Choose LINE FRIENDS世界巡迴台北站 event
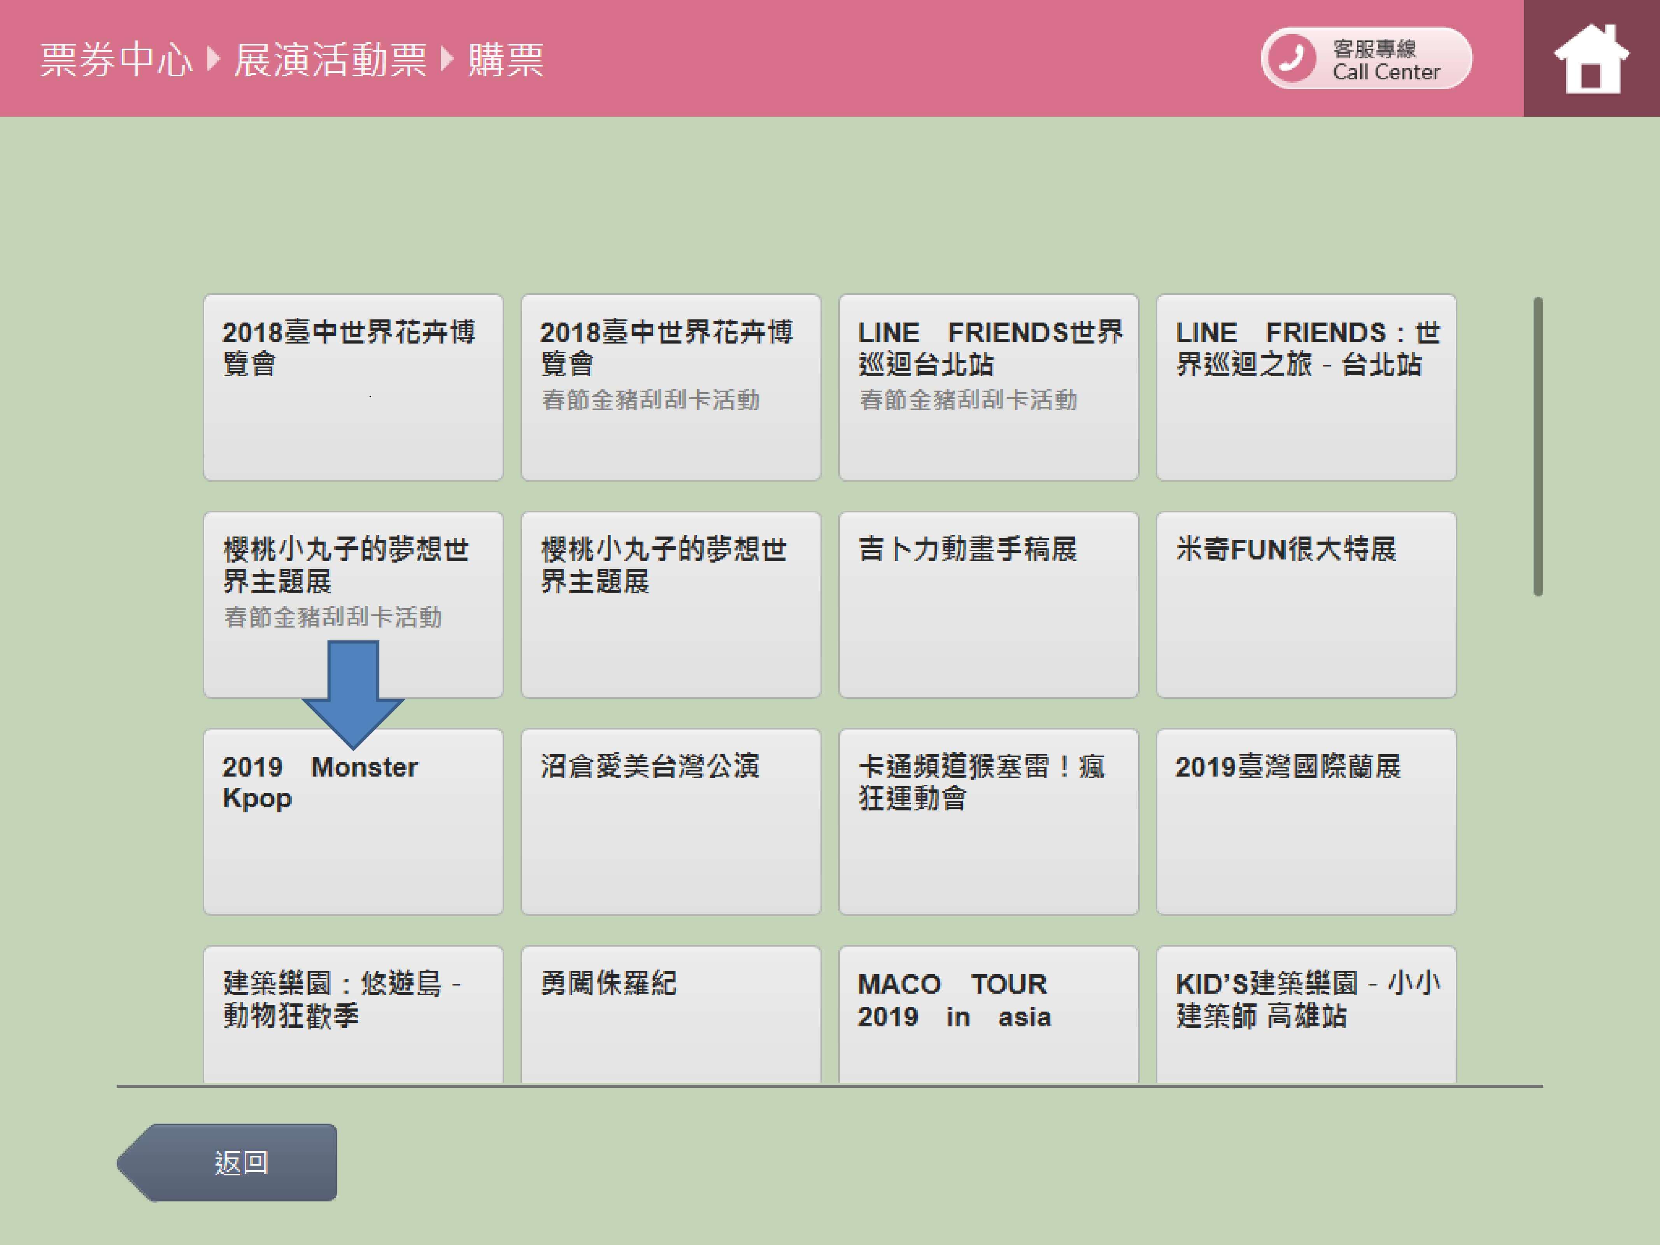This screenshot has height=1245, width=1660. click(x=989, y=387)
